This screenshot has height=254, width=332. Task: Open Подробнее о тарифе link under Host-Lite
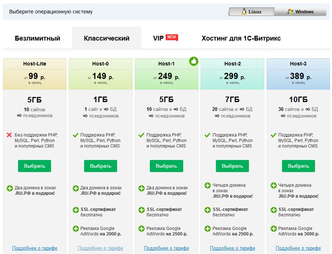pyautogui.click(x=35, y=248)
